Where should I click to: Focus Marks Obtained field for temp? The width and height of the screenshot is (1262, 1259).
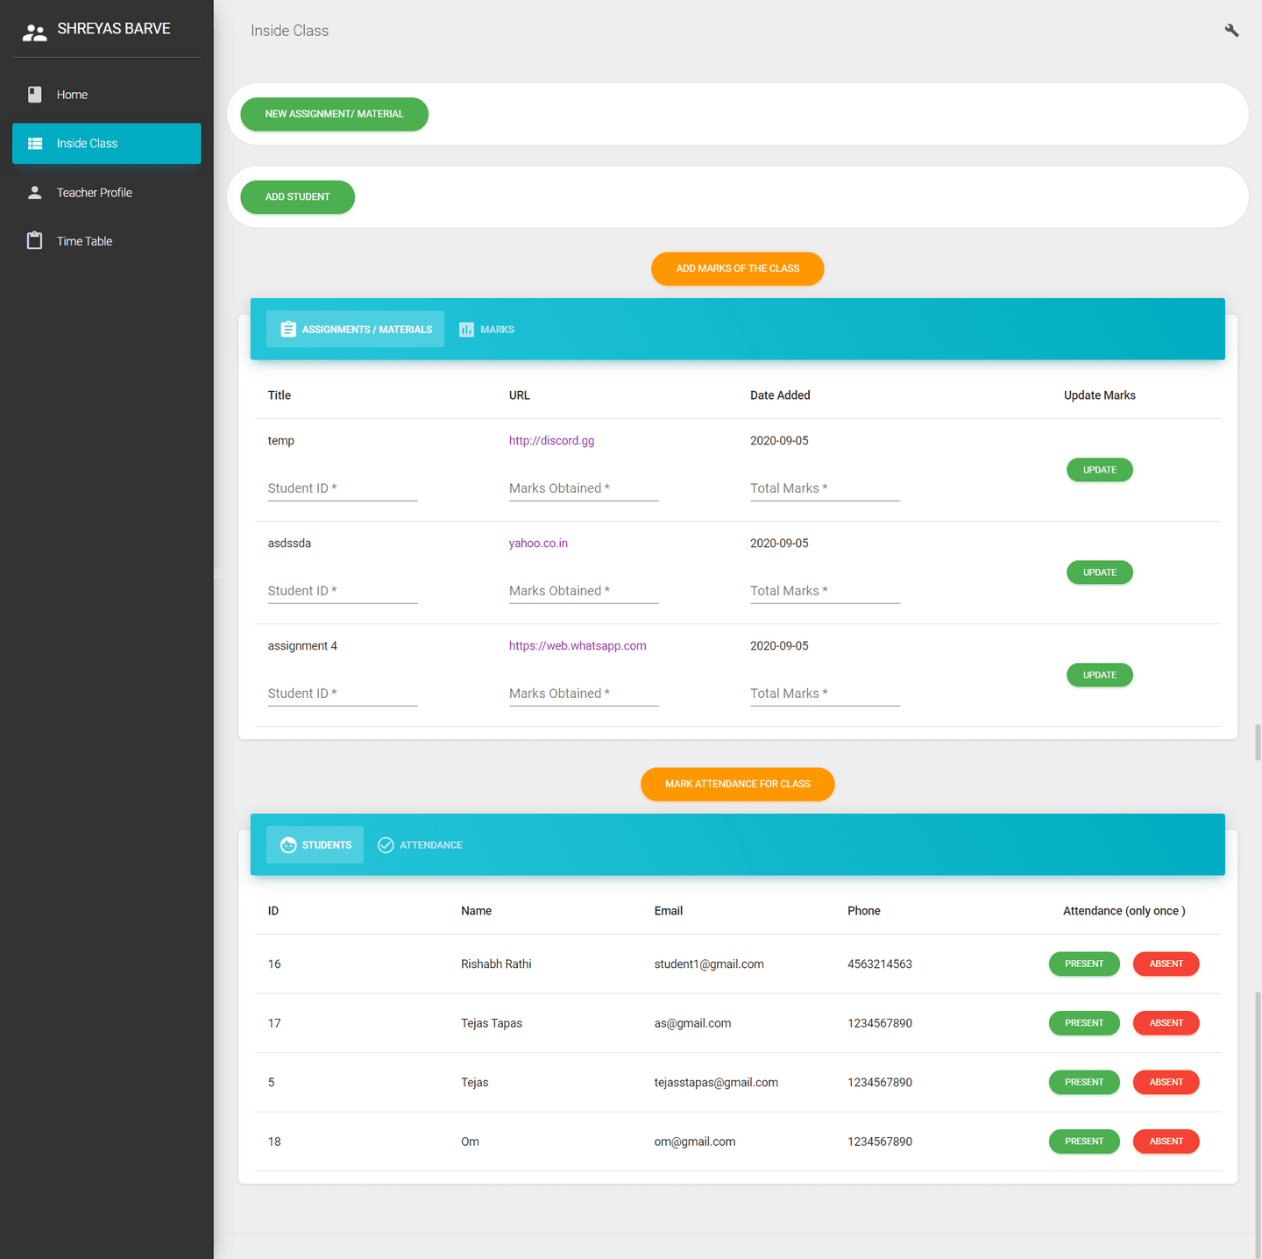tap(584, 488)
